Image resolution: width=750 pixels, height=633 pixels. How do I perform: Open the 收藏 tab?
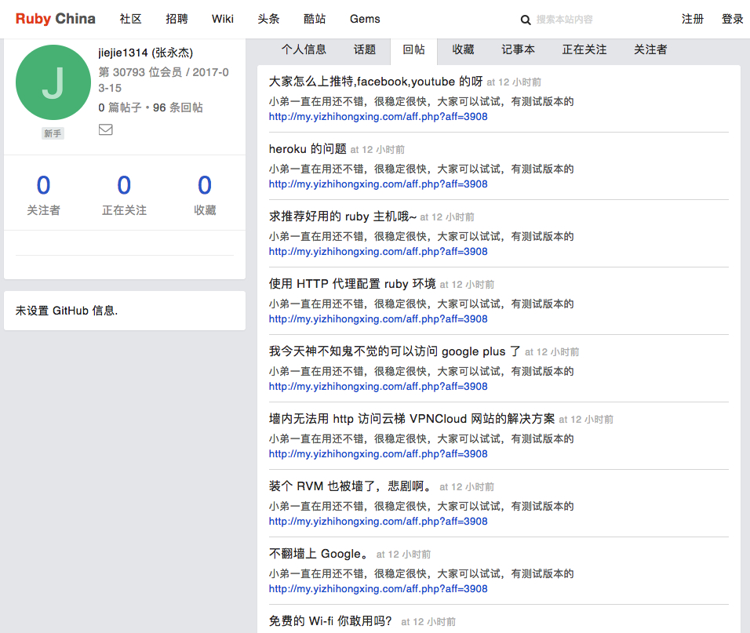click(463, 49)
